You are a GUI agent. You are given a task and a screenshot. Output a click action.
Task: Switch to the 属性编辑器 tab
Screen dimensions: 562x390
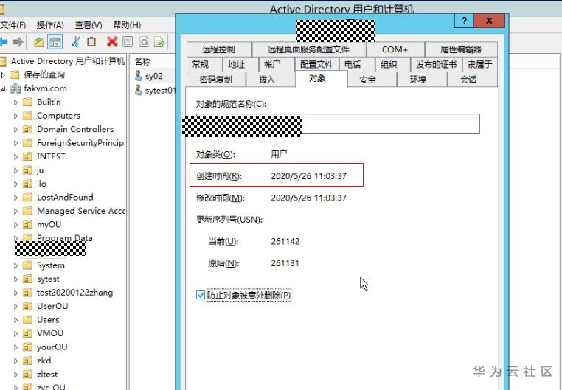point(461,49)
